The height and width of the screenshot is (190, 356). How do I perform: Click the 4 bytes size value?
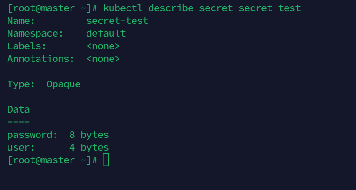pos(89,148)
